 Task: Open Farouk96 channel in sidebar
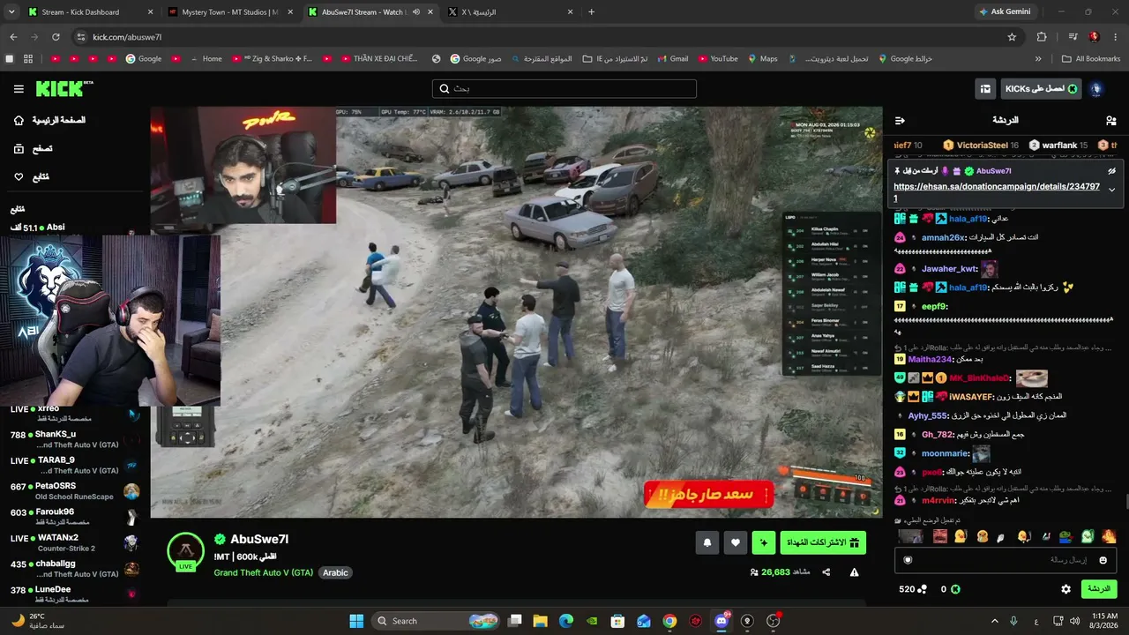coord(72,517)
